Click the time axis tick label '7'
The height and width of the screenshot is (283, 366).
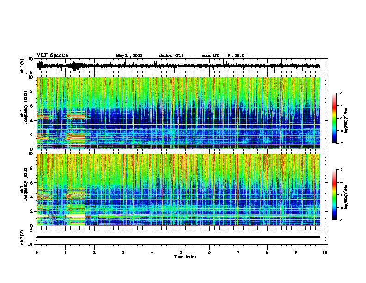(x=238, y=252)
